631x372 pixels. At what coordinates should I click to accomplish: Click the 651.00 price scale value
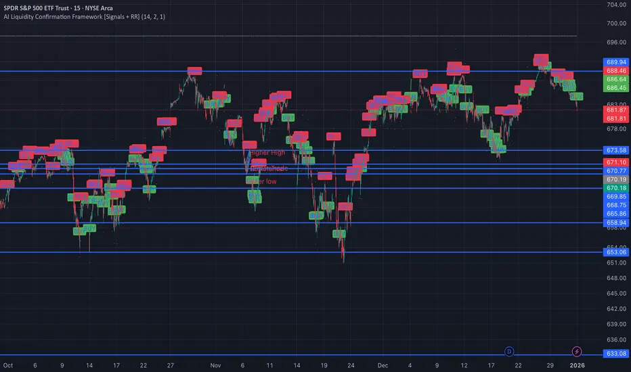[x=616, y=262]
